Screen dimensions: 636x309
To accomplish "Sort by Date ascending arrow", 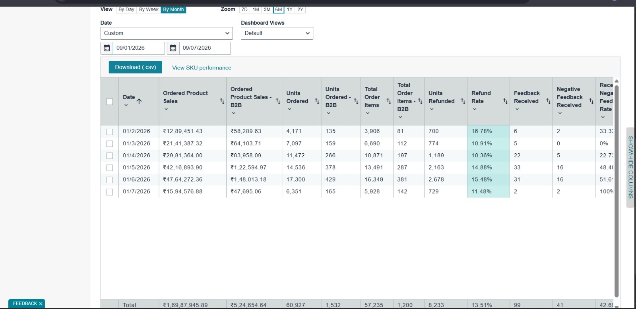I will (139, 101).
